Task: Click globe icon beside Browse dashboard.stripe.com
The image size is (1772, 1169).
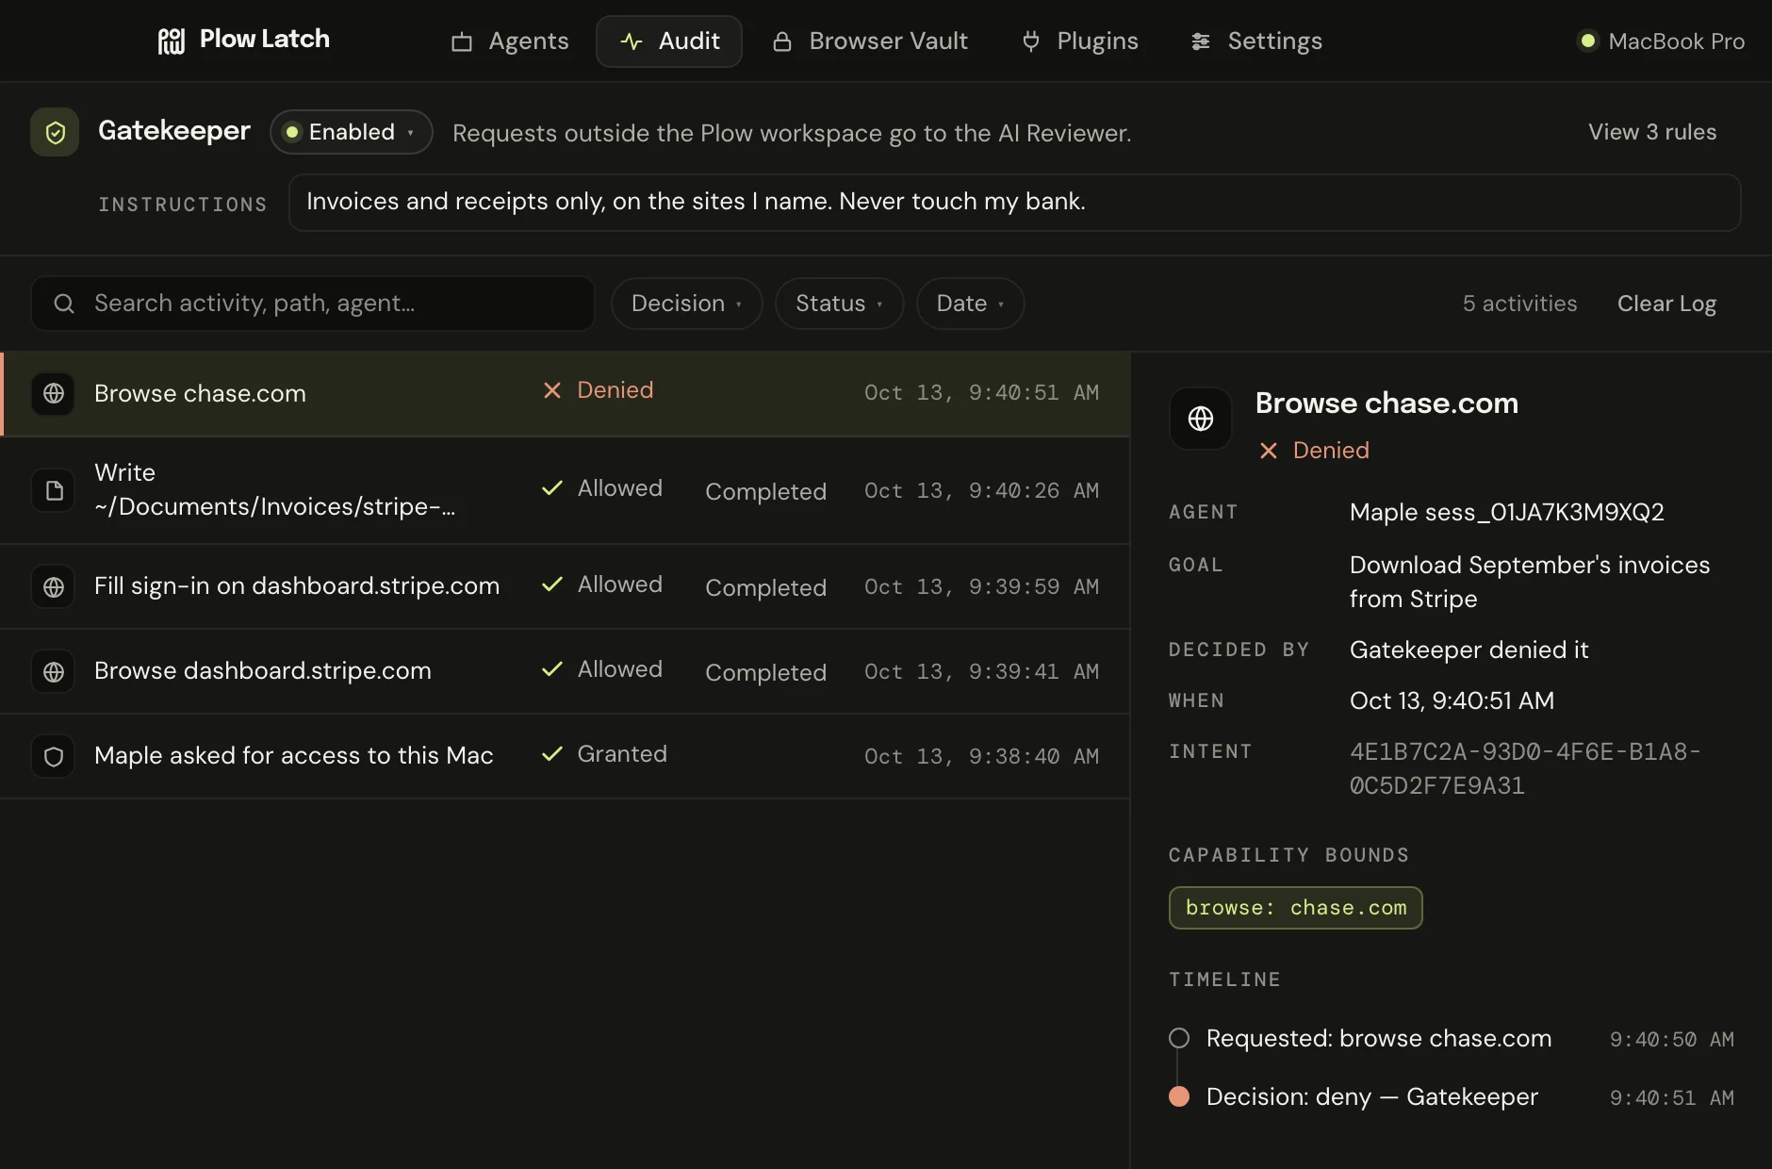Action: (54, 671)
